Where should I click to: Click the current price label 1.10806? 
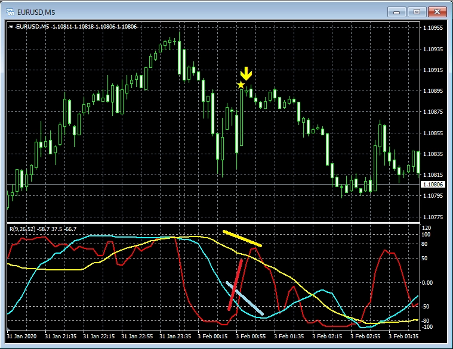[x=432, y=185]
